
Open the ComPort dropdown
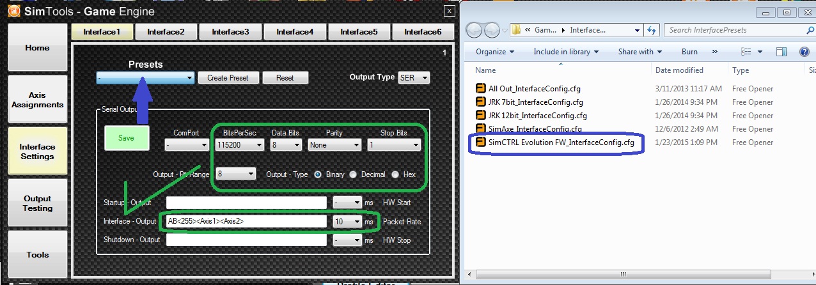click(186, 145)
